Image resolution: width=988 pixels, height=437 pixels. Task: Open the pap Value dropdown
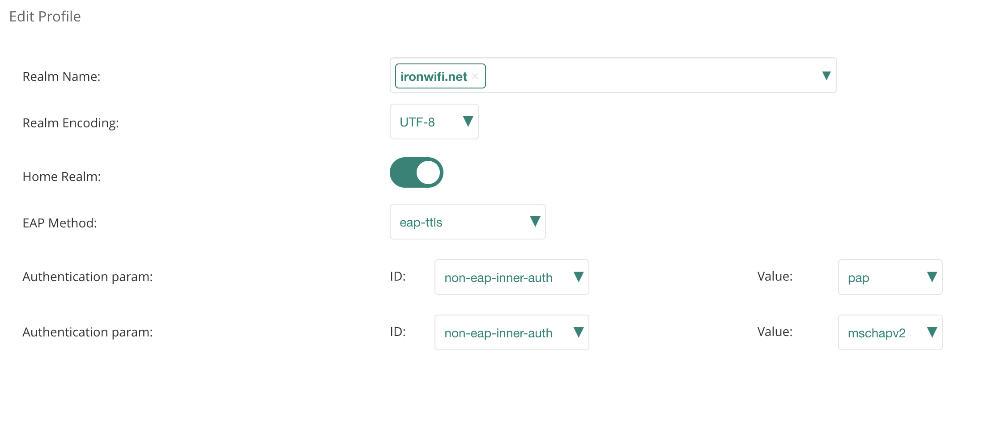(932, 277)
